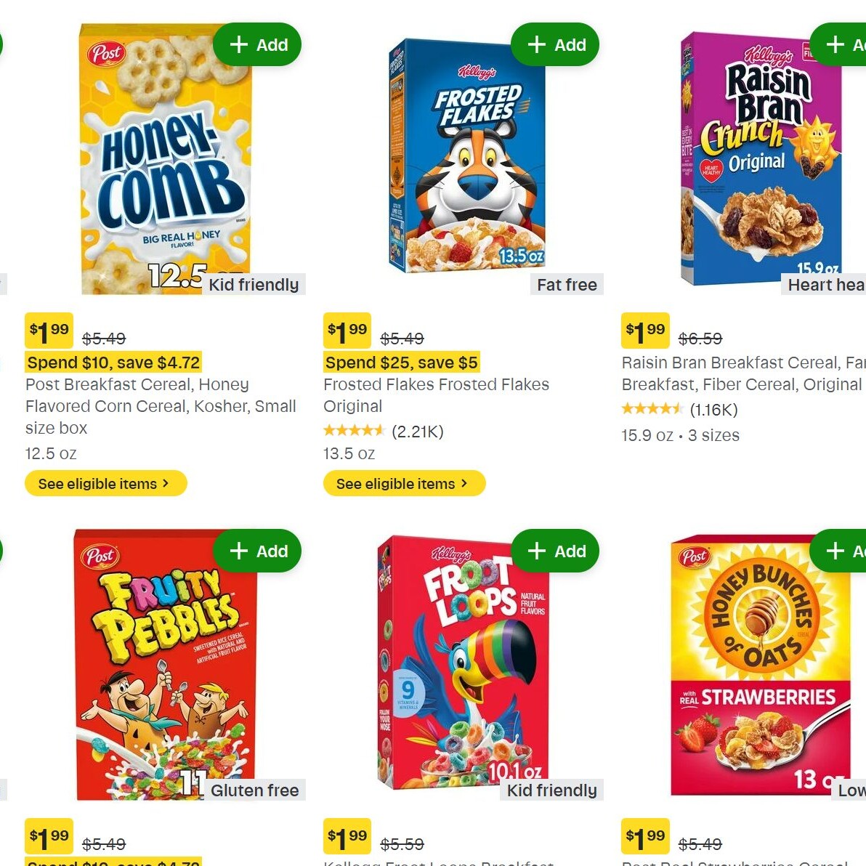See eligible items for Honeycomb offer
Image resolution: width=866 pixels, height=866 pixels.
[x=105, y=484]
